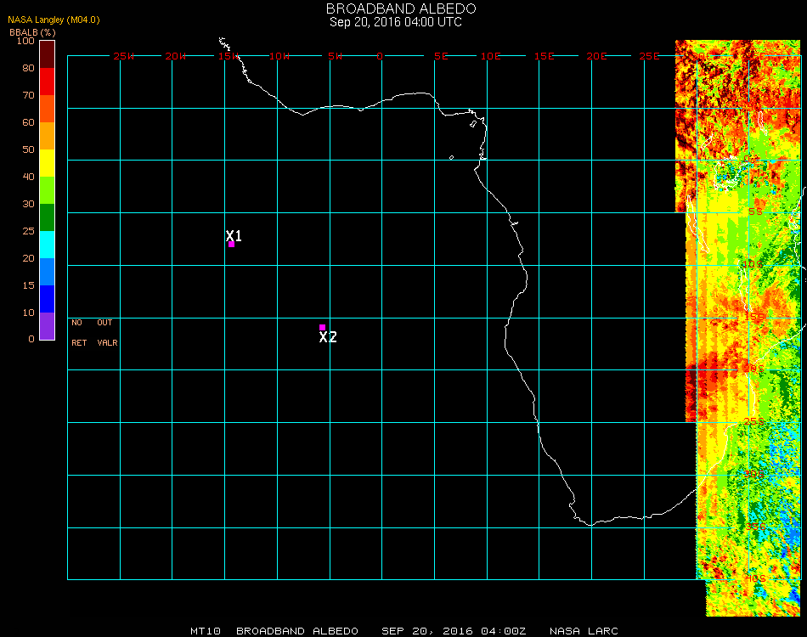This screenshot has width=807, height=637.
Task: Click the 15W longitude label
Action: (229, 56)
